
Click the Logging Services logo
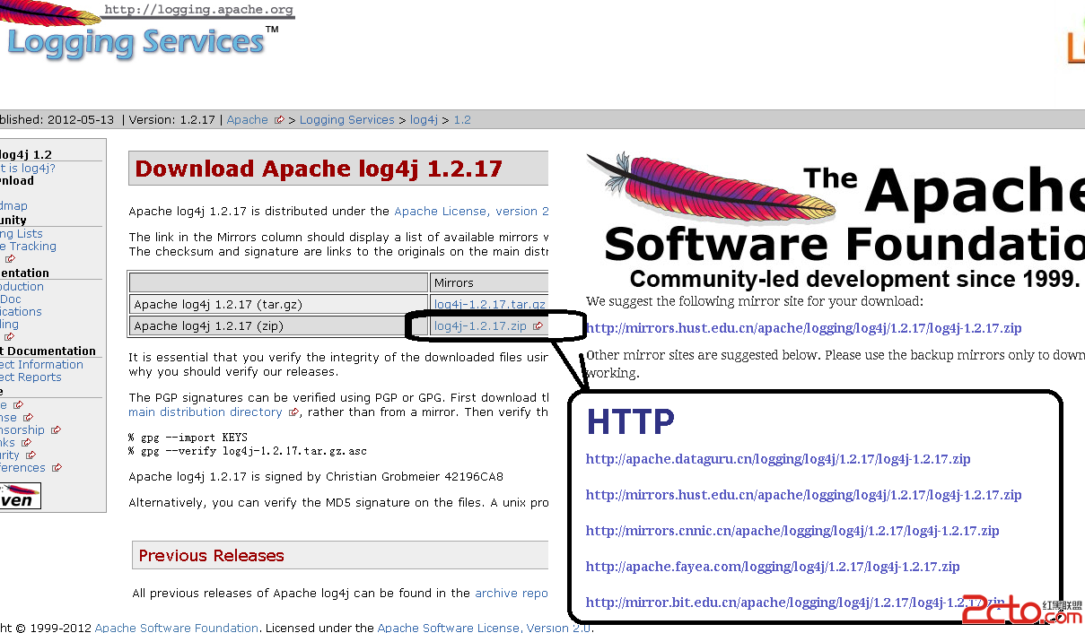pos(139,42)
